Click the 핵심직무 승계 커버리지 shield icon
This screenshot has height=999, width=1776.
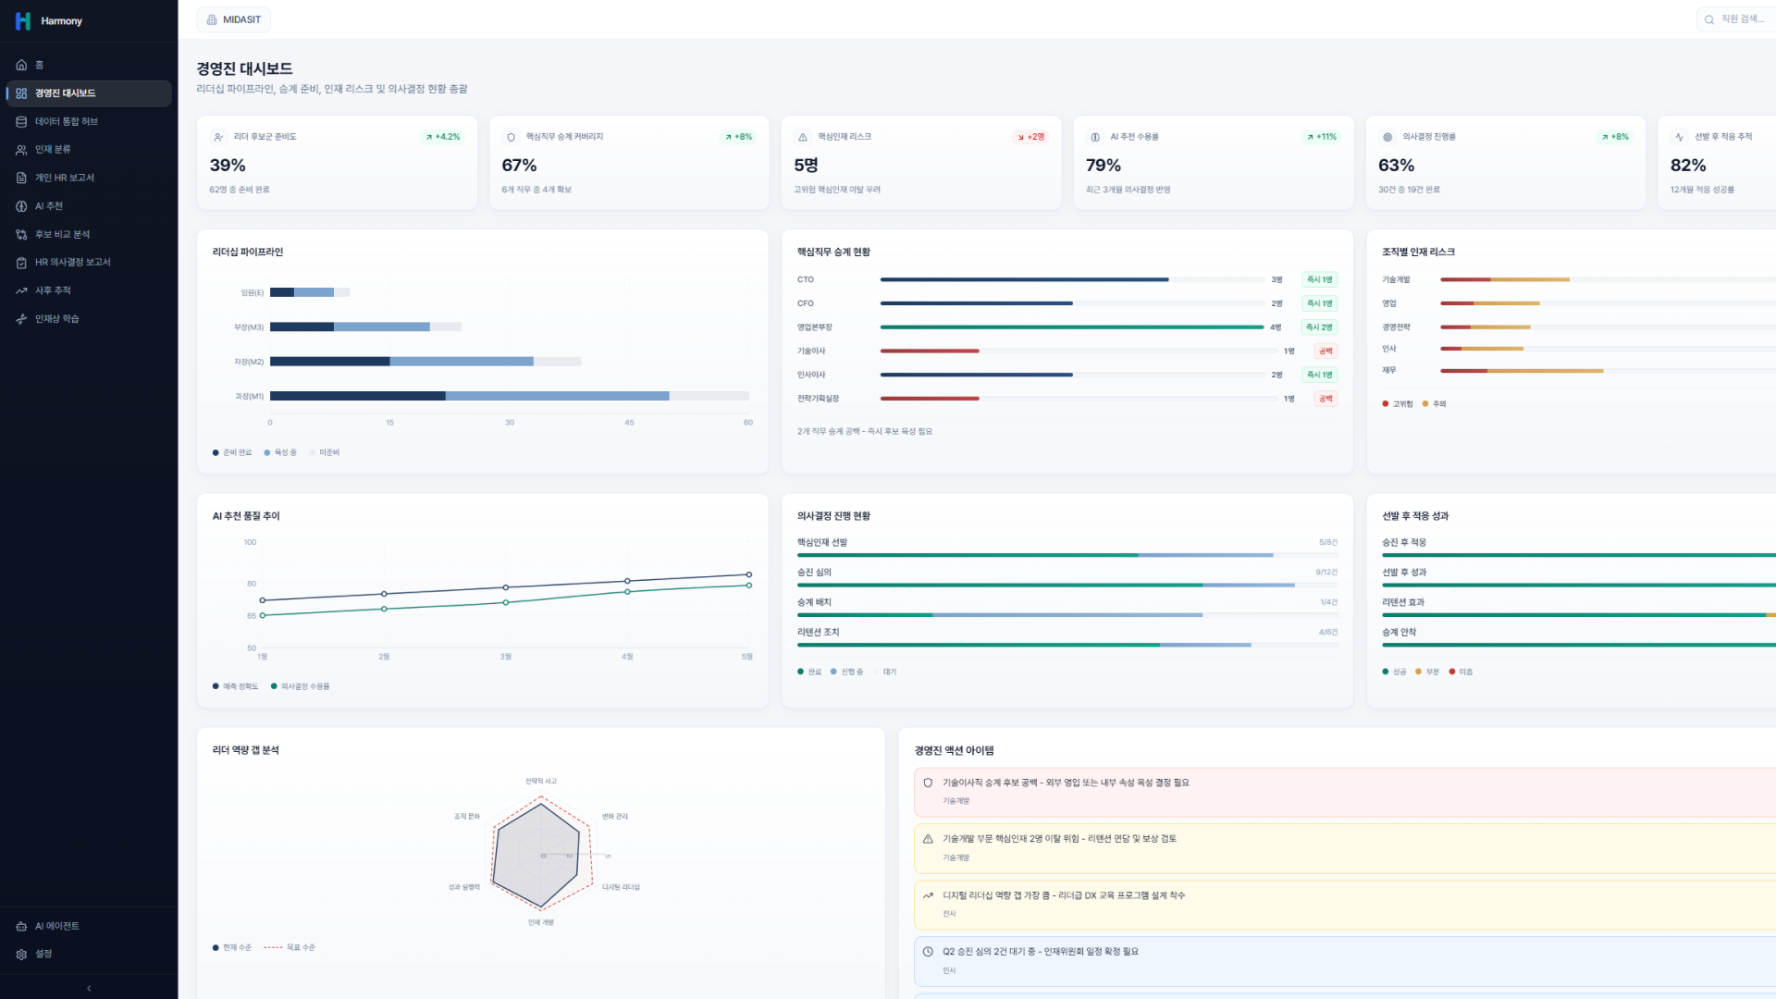pyautogui.click(x=511, y=137)
